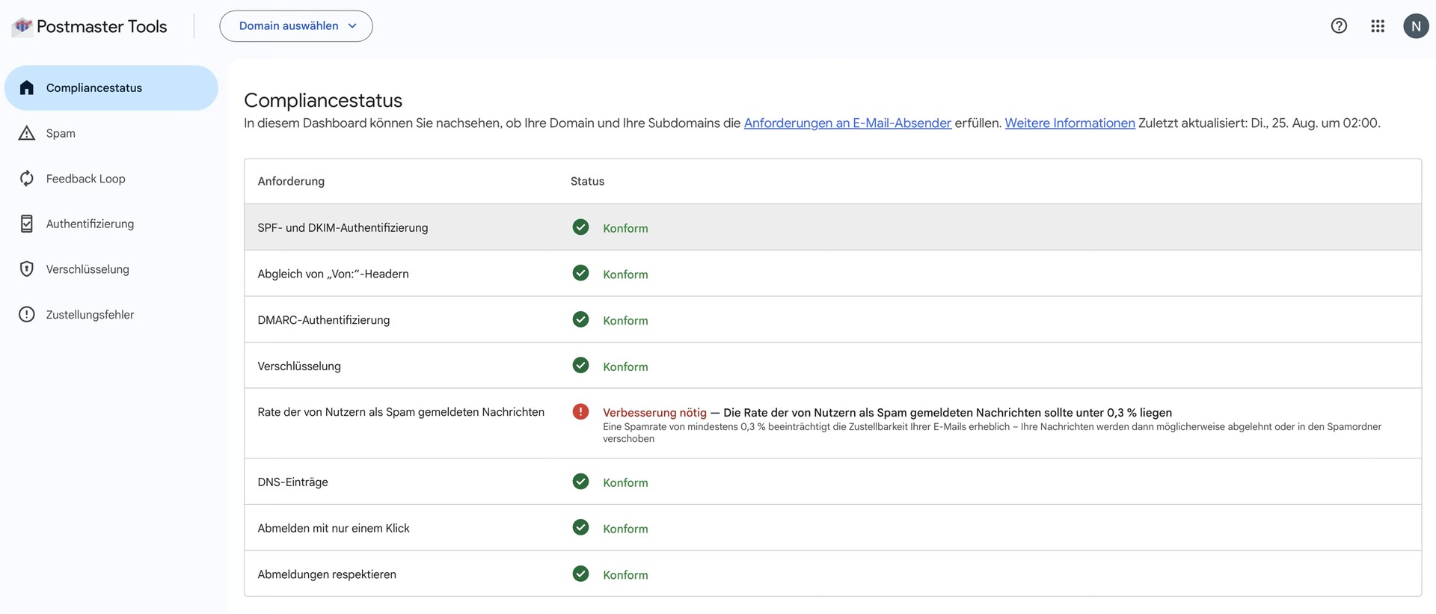Click the Authentifizierung checklist icon
This screenshot has height=614, width=1436.
27,224
